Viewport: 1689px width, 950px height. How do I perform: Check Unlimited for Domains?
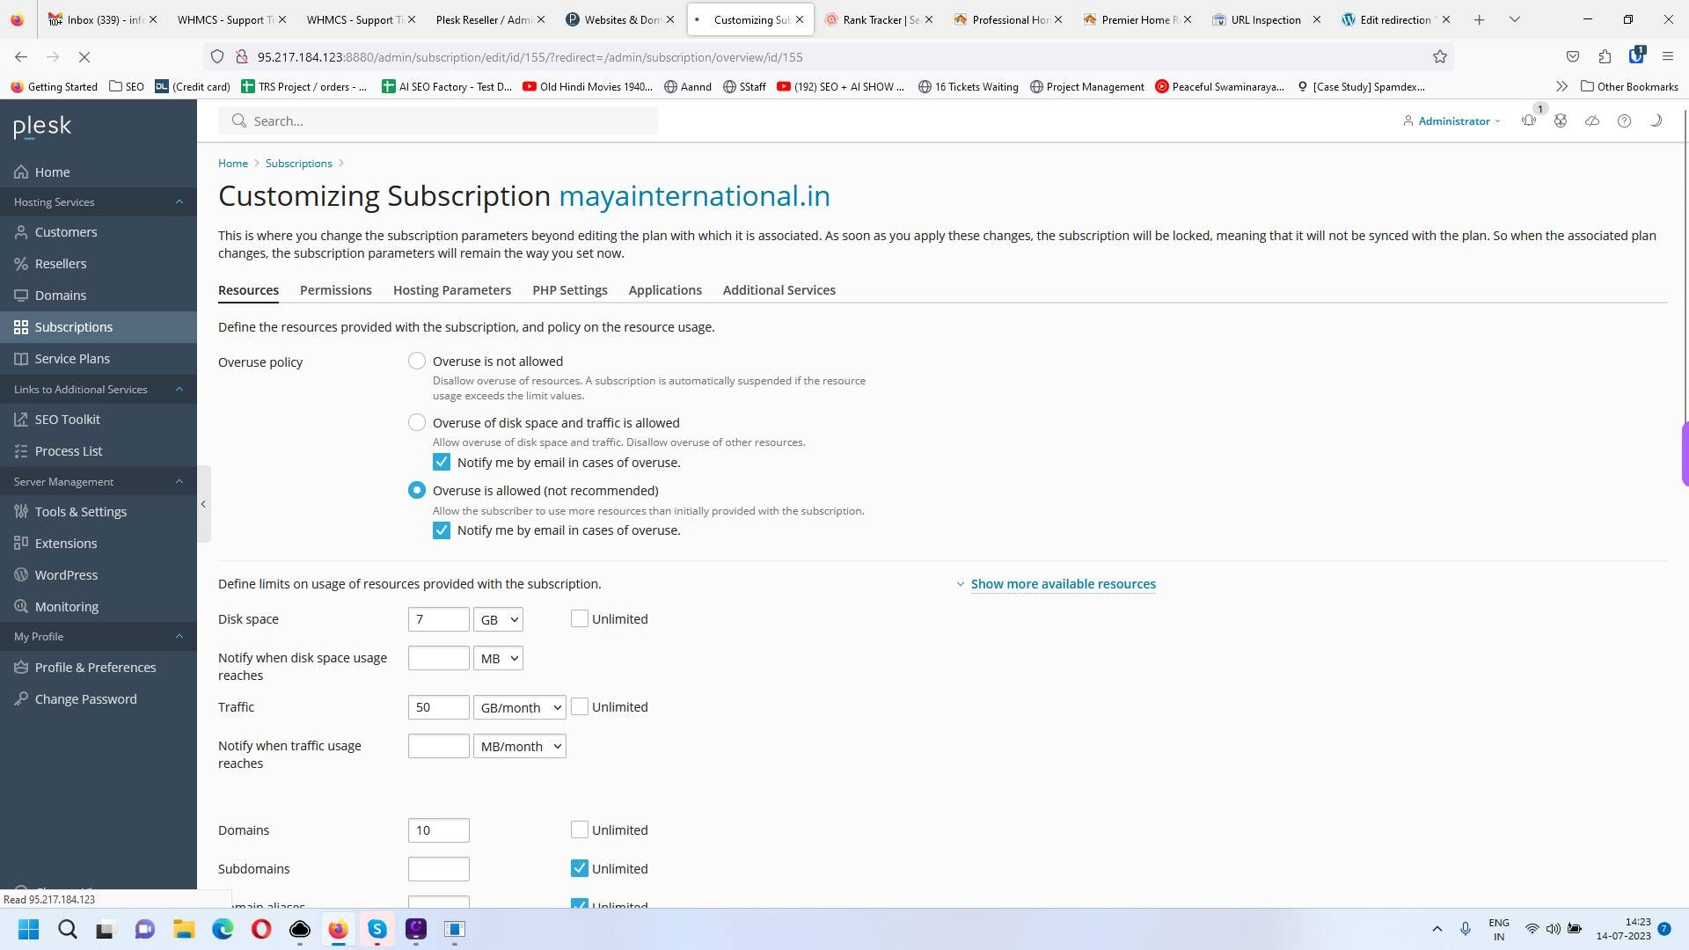[579, 830]
